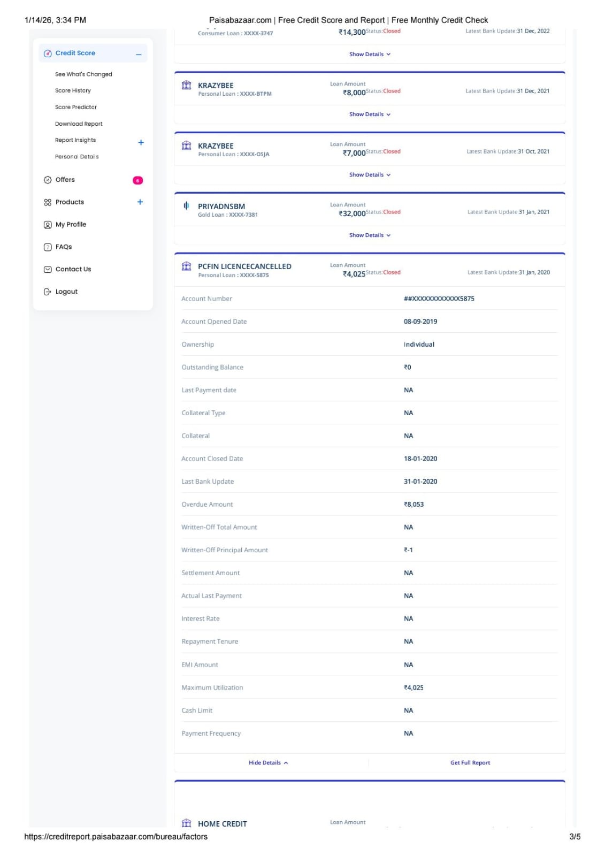
Task: Hide details of PCFIN personal loan
Action: coord(268,763)
